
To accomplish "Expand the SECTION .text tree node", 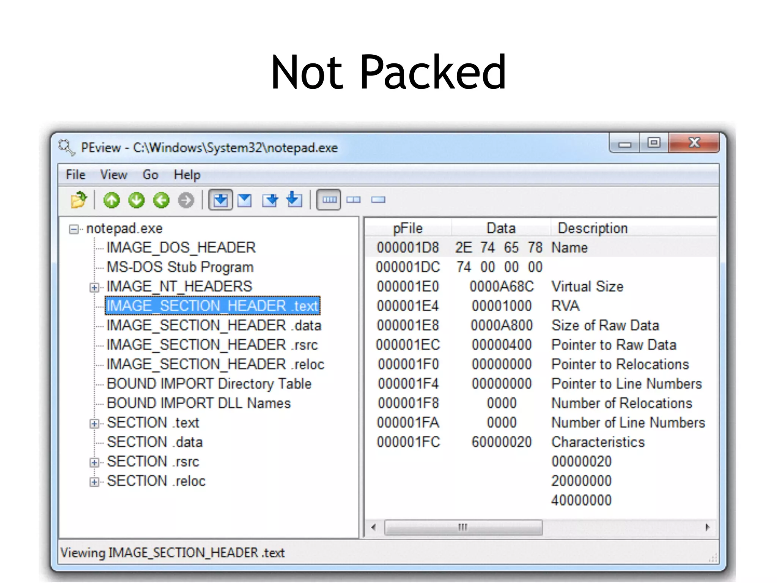I will tap(94, 424).
